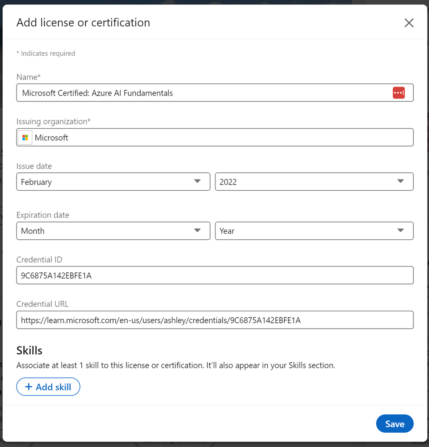
Task: Click the Add skill button
Action: point(48,387)
